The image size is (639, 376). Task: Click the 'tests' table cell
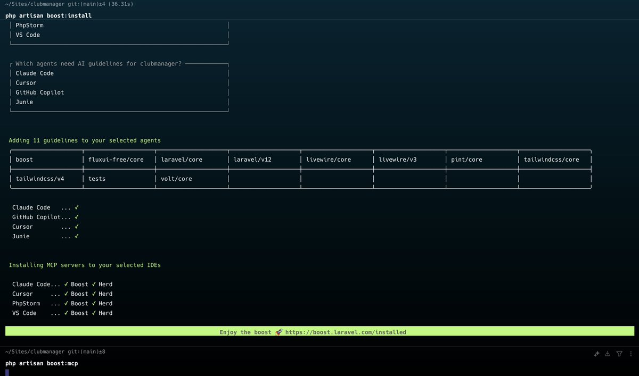pyautogui.click(x=119, y=179)
